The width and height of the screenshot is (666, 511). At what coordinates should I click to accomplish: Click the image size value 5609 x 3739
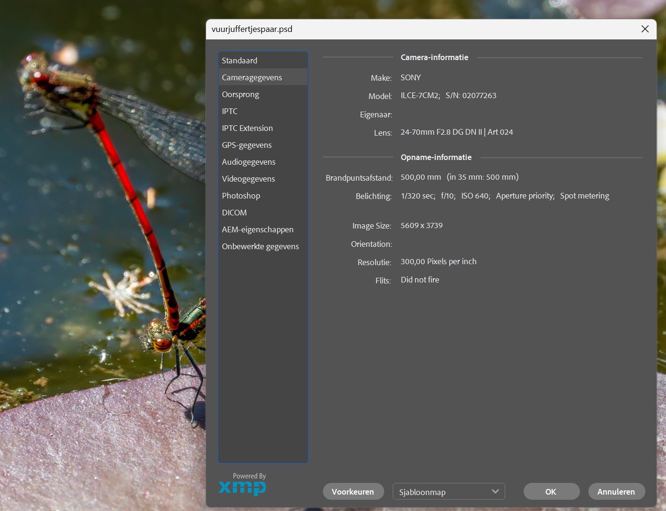tap(421, 225)
